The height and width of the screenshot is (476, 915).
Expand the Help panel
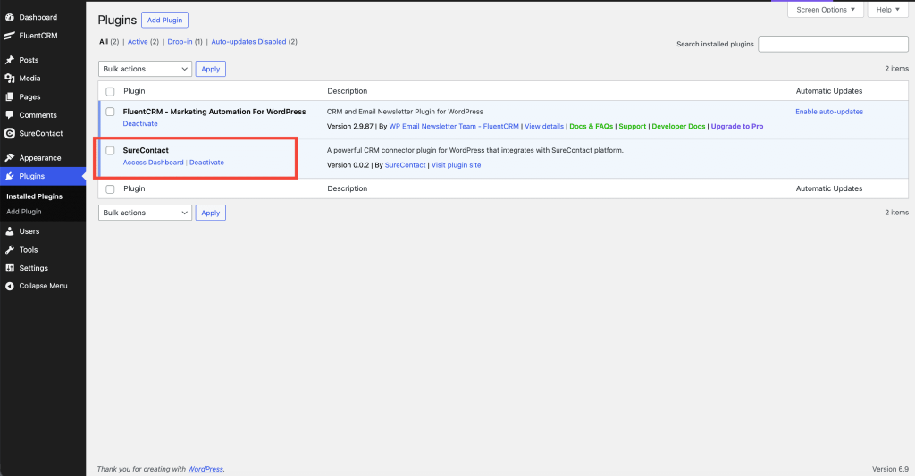click(x=887, y=9)
